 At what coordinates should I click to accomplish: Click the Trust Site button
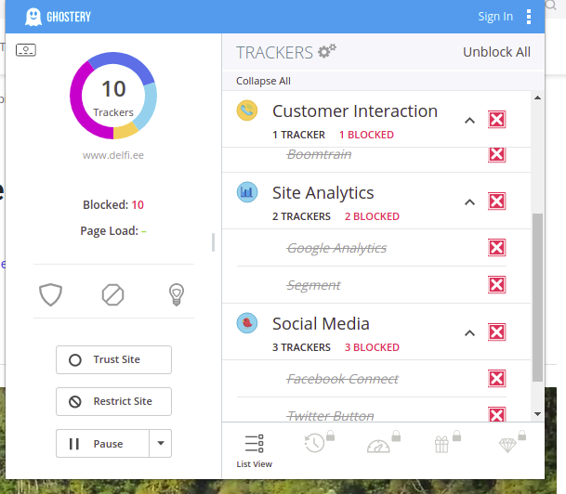coord(113,360)
